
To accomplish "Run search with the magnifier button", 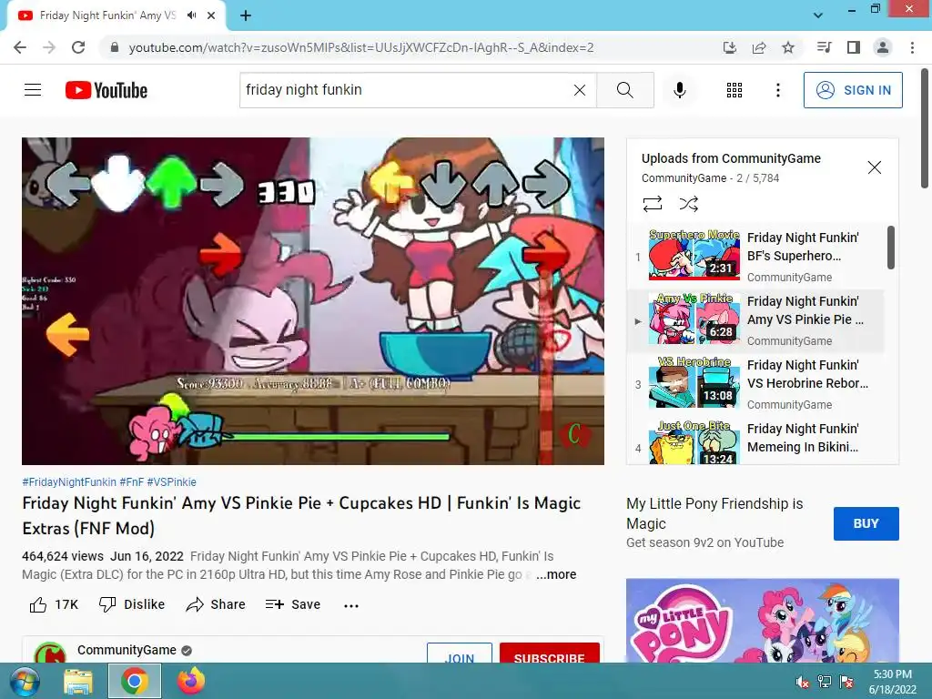I will tap(624, 90).
